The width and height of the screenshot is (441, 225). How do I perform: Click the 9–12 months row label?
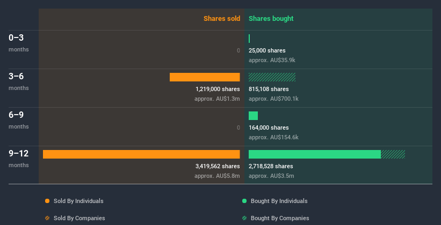tap(19, 159)
